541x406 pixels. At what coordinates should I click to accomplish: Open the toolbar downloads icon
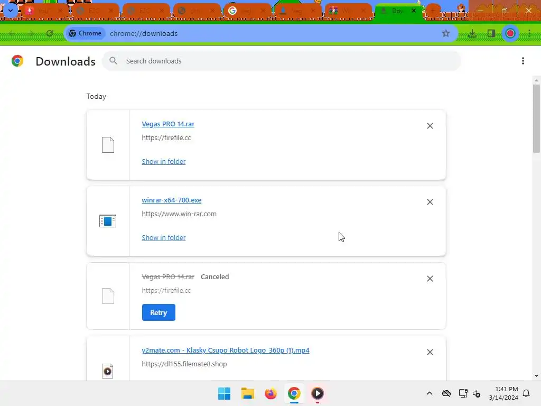tap(472, 33)
